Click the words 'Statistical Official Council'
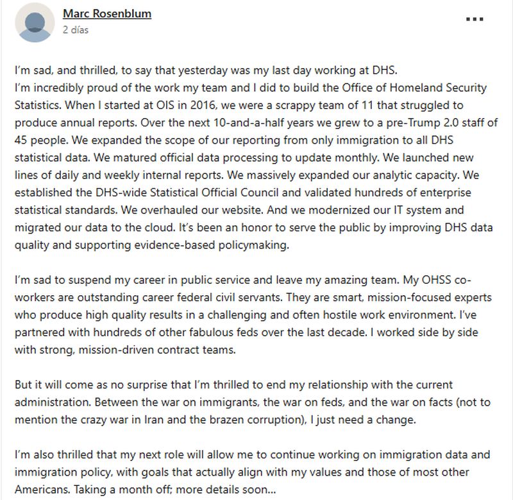This screenshot has width=513, height=500. point(214,193)
